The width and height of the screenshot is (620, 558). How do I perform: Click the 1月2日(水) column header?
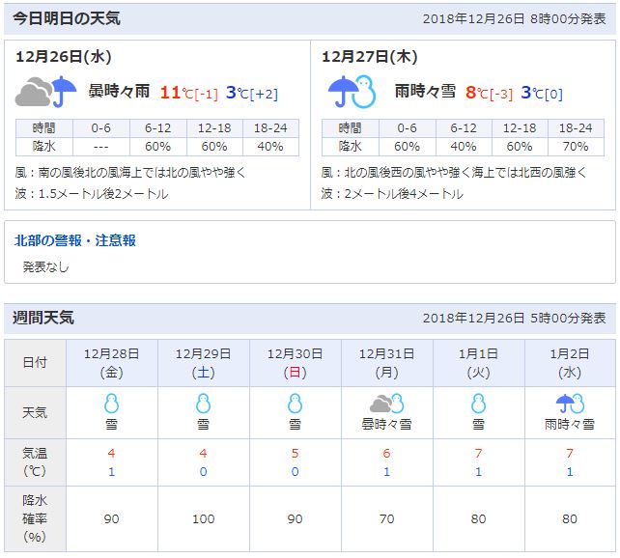tap(570, 362)
